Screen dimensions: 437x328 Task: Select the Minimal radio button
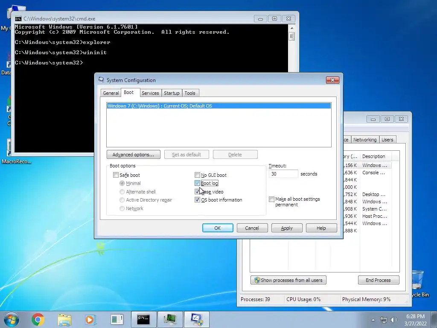(122, 183)
